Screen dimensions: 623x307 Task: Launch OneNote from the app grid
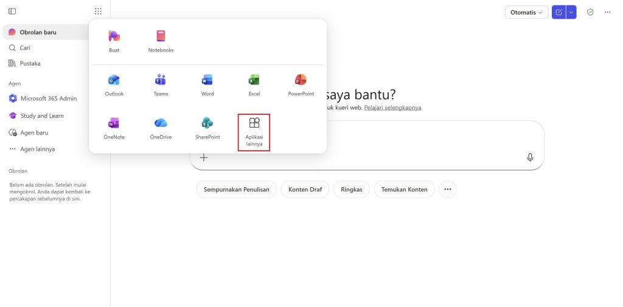[x=114, y=128]
